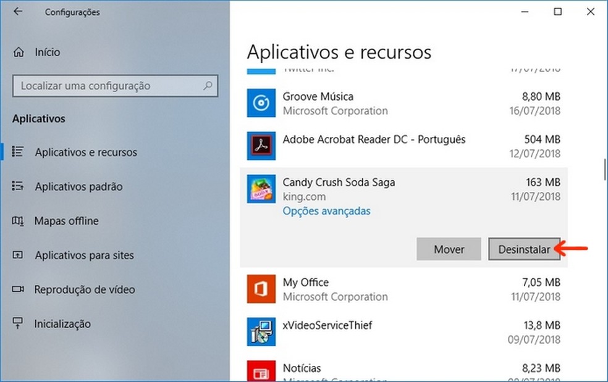Image resolution: width=608 pixels, height=382 pixels.
Task: Open Inicialização settings page
Action: click(62, 324)
